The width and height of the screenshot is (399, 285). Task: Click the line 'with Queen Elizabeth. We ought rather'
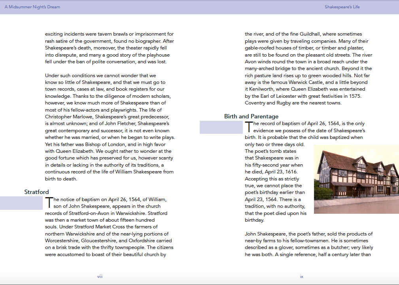pos(108,151)
